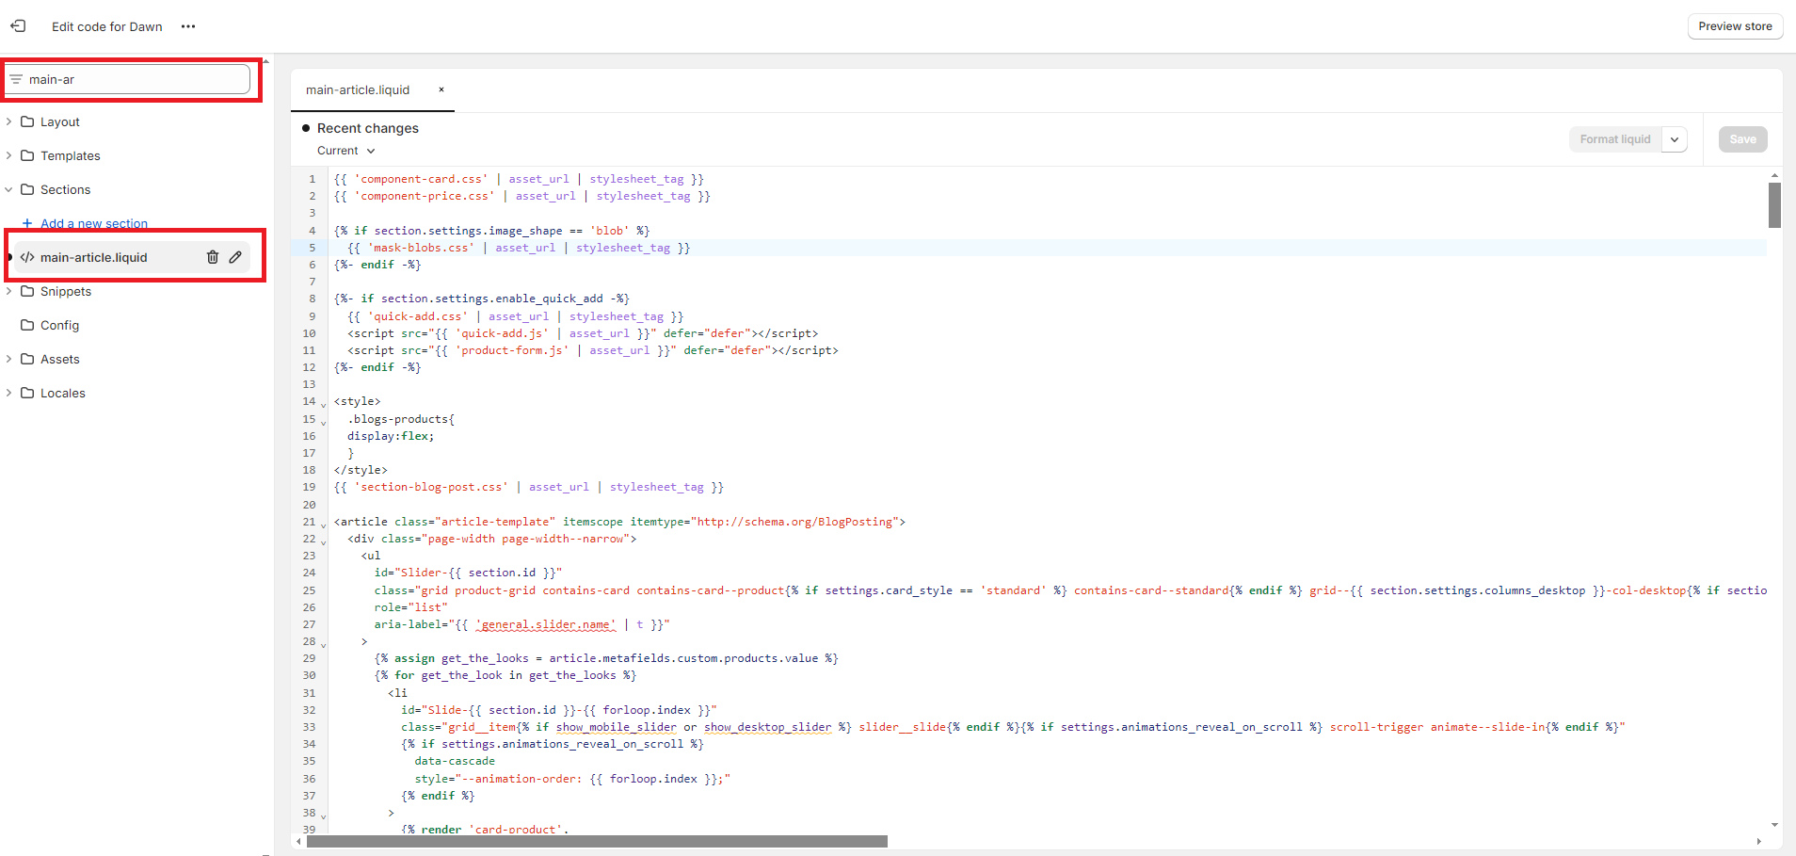1796x856 pixels.
Task: Open the Config folder
Action: point(59,325)
